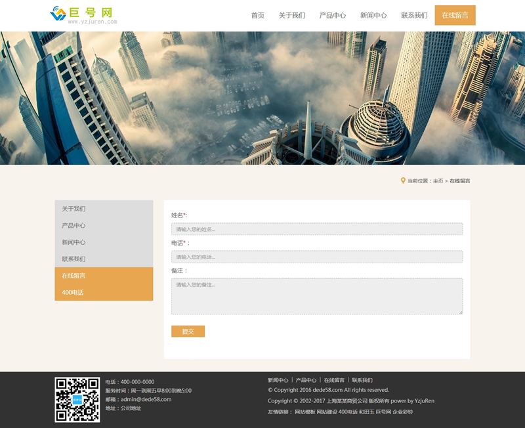Click the QR code image in footer

click(77, 399)
